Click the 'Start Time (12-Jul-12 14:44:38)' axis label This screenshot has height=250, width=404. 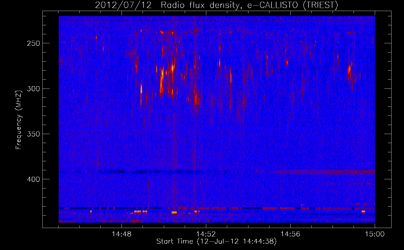pyautogui.click(x=216, y=241)
